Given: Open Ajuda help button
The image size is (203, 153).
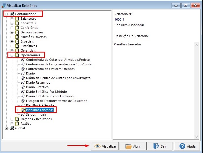Looking at the screenshot, I should pyautogui.click(x=187, y=146).
